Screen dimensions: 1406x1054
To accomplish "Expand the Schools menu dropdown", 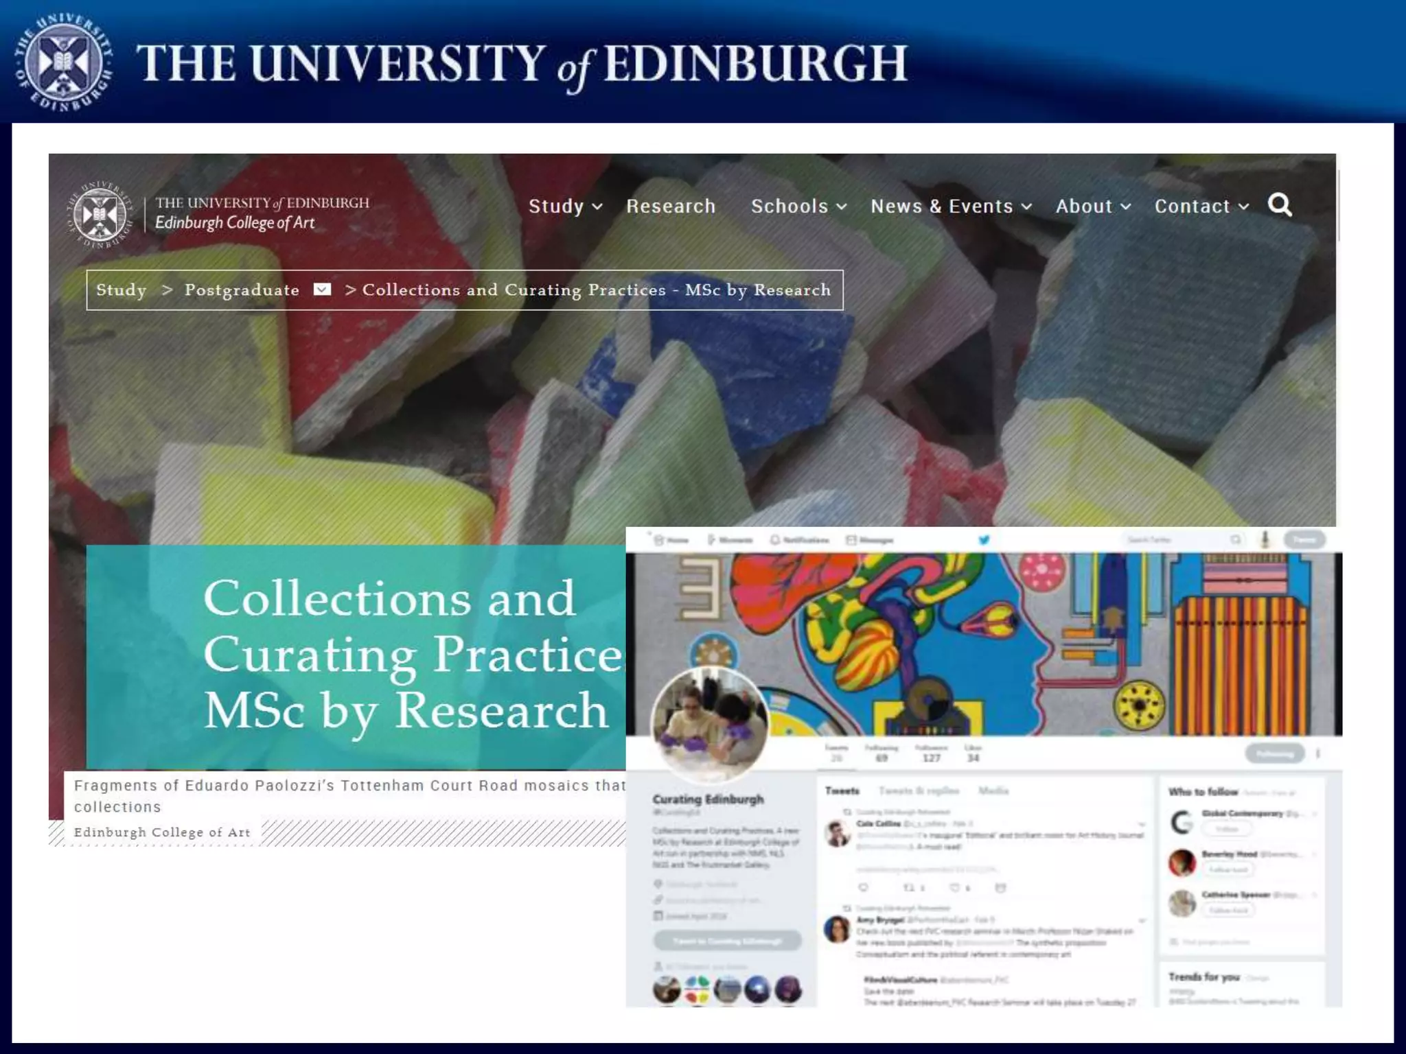I will (798, 206).
